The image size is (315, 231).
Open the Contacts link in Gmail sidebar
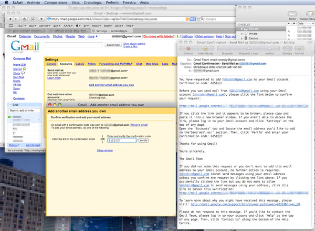[x=19, y=98]
